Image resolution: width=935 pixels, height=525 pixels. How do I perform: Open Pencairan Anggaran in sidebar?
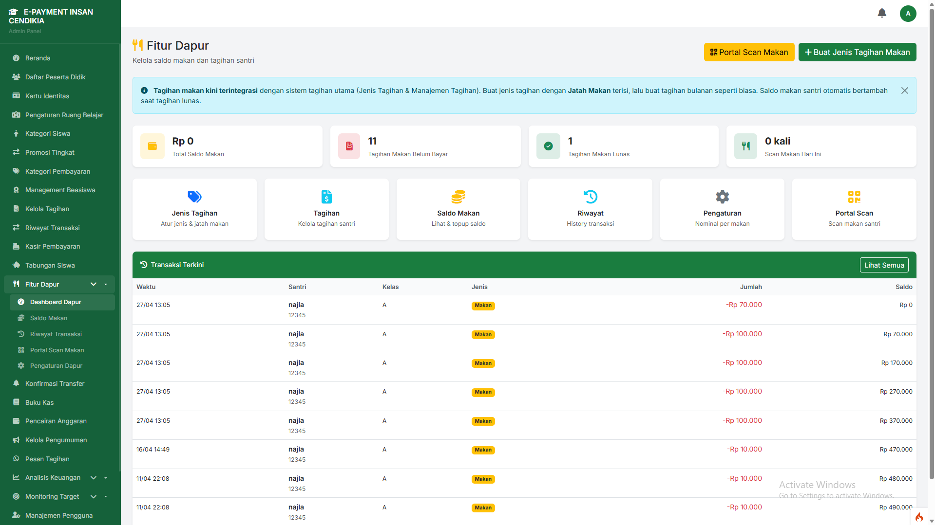click(59, 421)
